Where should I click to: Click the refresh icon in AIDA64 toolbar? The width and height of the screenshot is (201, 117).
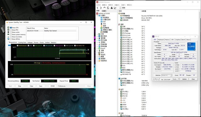[x=108, y=8]
